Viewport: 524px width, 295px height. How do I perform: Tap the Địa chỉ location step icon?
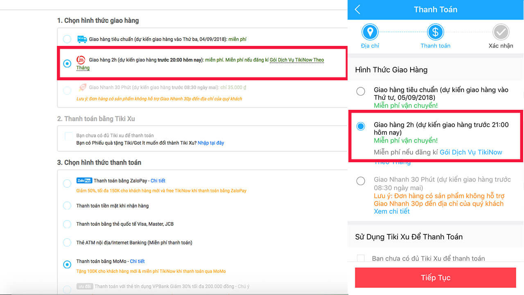click(x=370, y=32)
